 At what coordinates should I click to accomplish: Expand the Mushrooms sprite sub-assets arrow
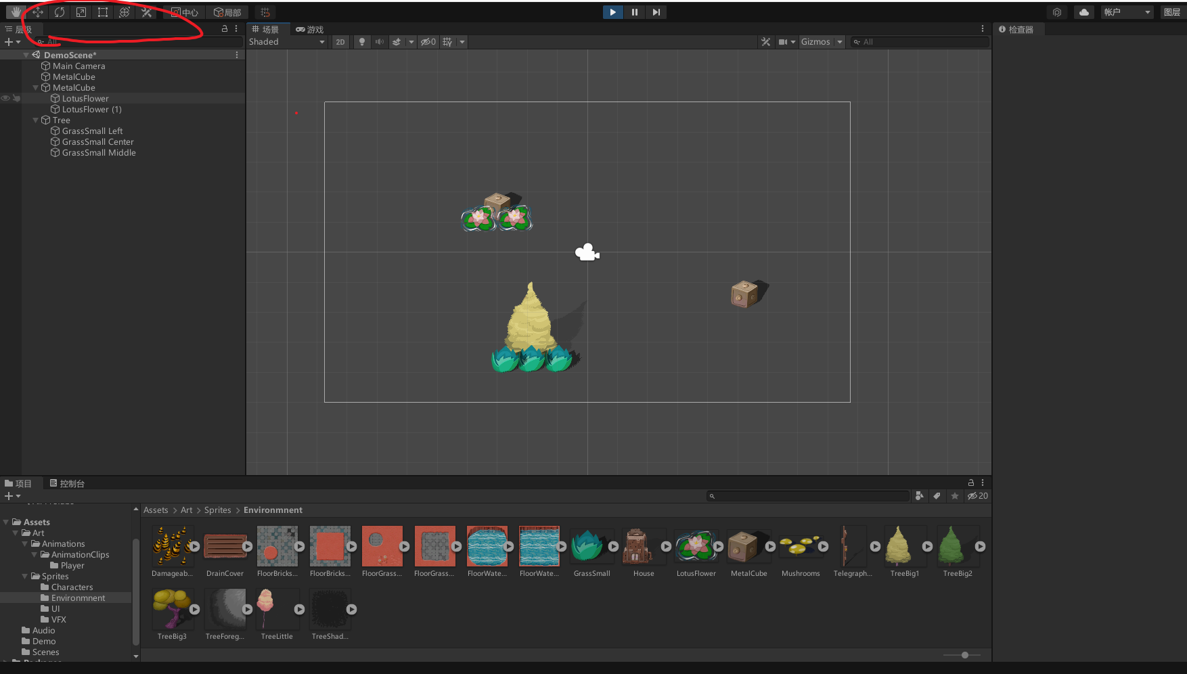[823, 547]
